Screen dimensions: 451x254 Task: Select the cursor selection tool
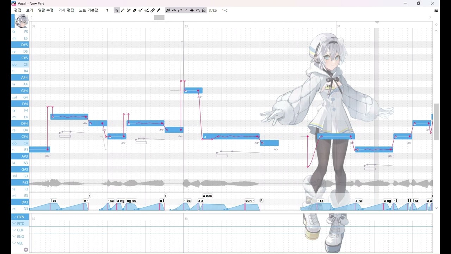[117, 10]
